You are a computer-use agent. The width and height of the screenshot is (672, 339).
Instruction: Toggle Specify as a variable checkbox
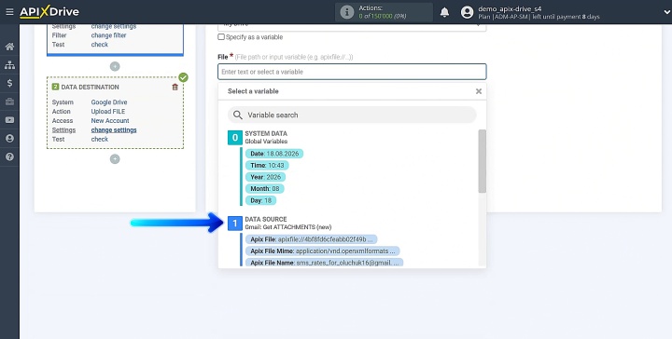point(221,36)
